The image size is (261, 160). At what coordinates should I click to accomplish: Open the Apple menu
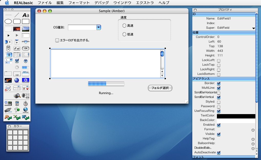click(7, 3)
